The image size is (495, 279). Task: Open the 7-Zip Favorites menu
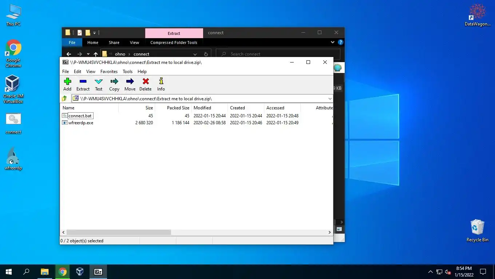coord(109,72)
